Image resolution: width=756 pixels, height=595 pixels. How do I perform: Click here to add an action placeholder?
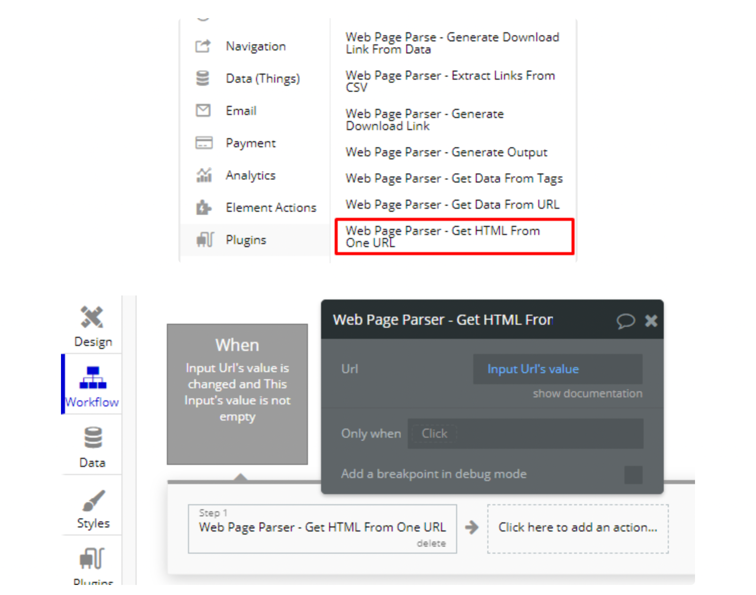click(578, 528)
